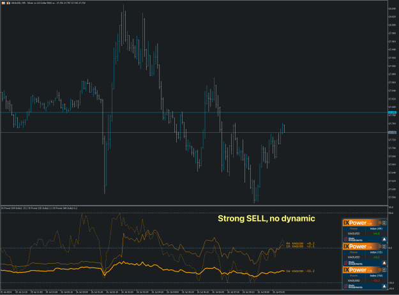The image size is (399, 295).
Task: Click the Stein Investments logo on the 1D panel
Action: pos(353,263)
